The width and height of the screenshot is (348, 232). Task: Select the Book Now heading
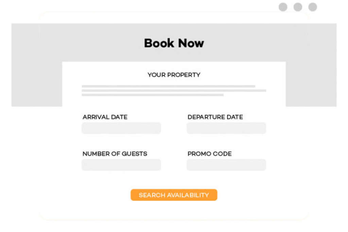[174, 43]
